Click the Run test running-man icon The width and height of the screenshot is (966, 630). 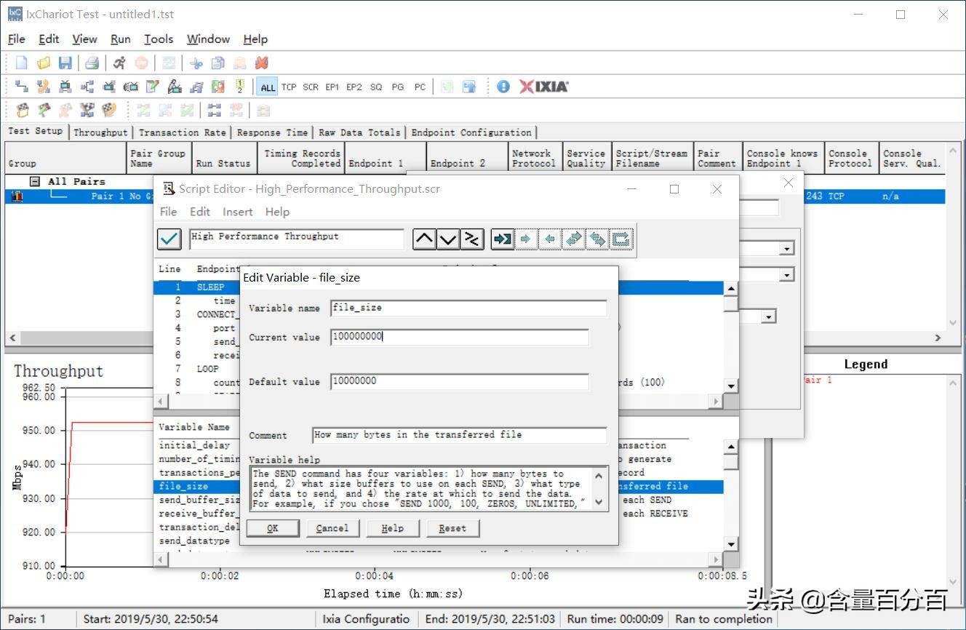tap(119, 63)
